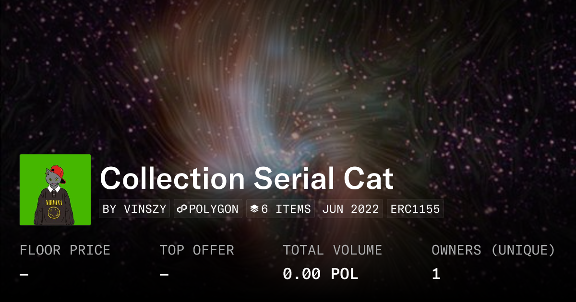Click the FLOOR PRICE heading

click(x=65, y=250)
